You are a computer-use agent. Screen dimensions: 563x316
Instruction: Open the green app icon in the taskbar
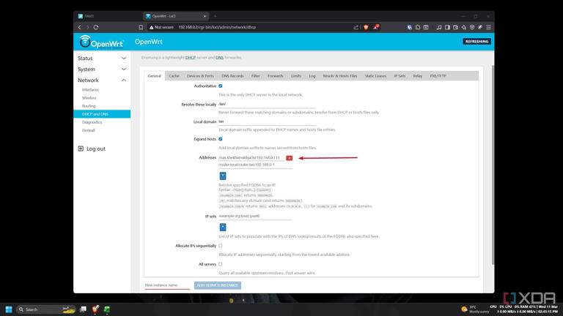pyautogui.click(x=107, y=309)
